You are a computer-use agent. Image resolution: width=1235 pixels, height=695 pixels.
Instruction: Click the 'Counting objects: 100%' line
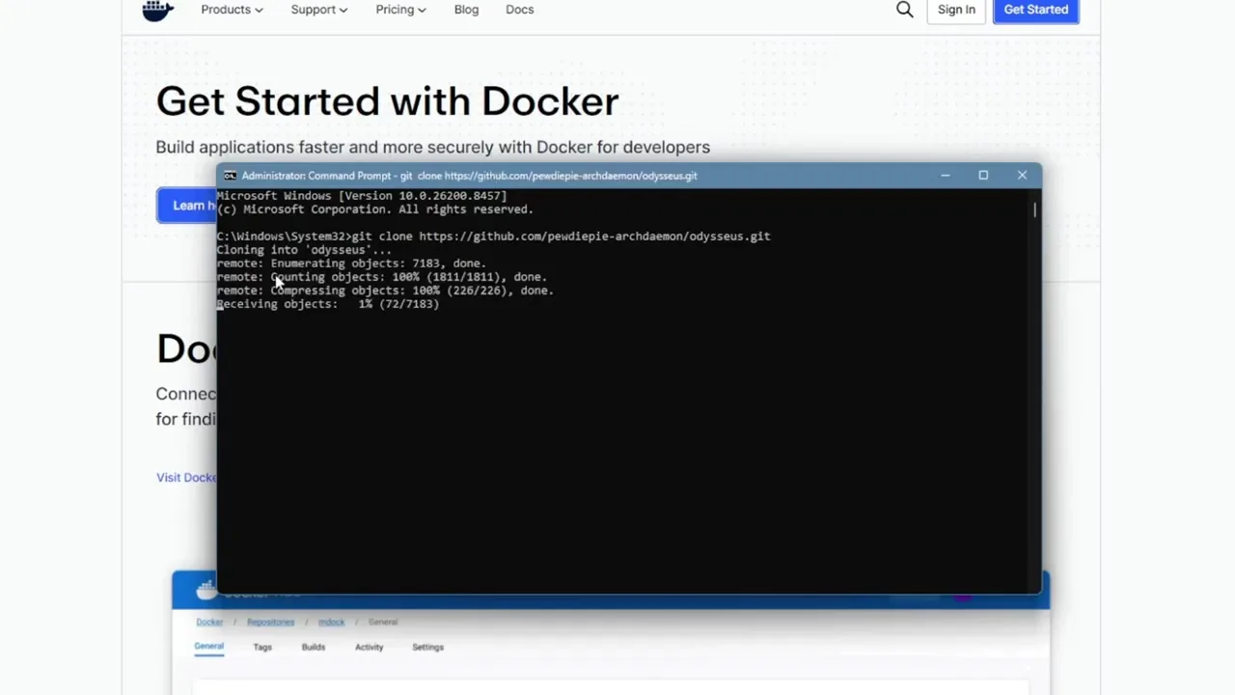[381, 277]
